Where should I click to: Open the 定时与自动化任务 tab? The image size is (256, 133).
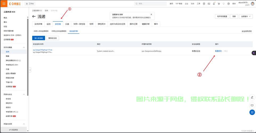pos(117,24)
